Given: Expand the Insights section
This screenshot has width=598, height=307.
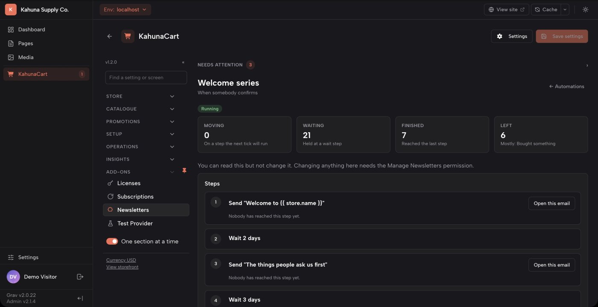Looking at the screenshot, I should point(141,159).
